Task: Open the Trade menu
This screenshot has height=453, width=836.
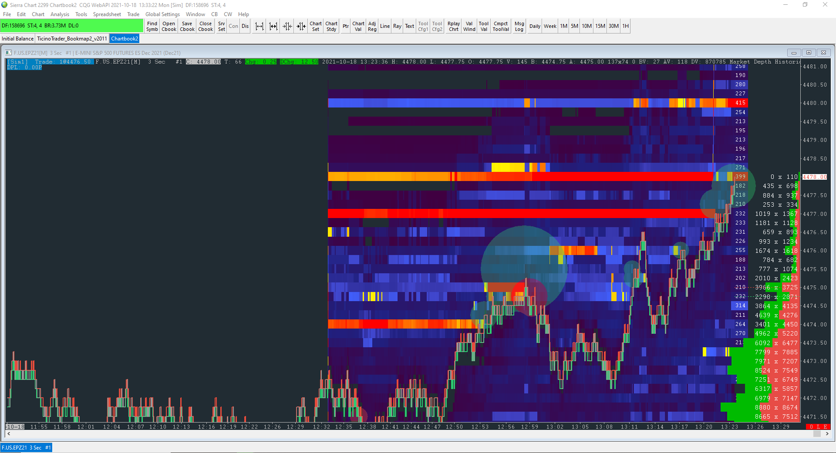Action: point(133,14)
